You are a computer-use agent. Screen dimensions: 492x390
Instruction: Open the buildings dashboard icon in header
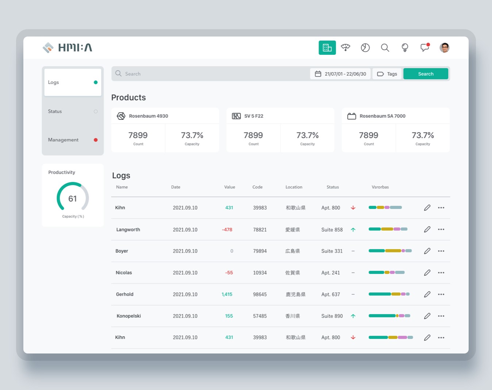pos(327,47)
